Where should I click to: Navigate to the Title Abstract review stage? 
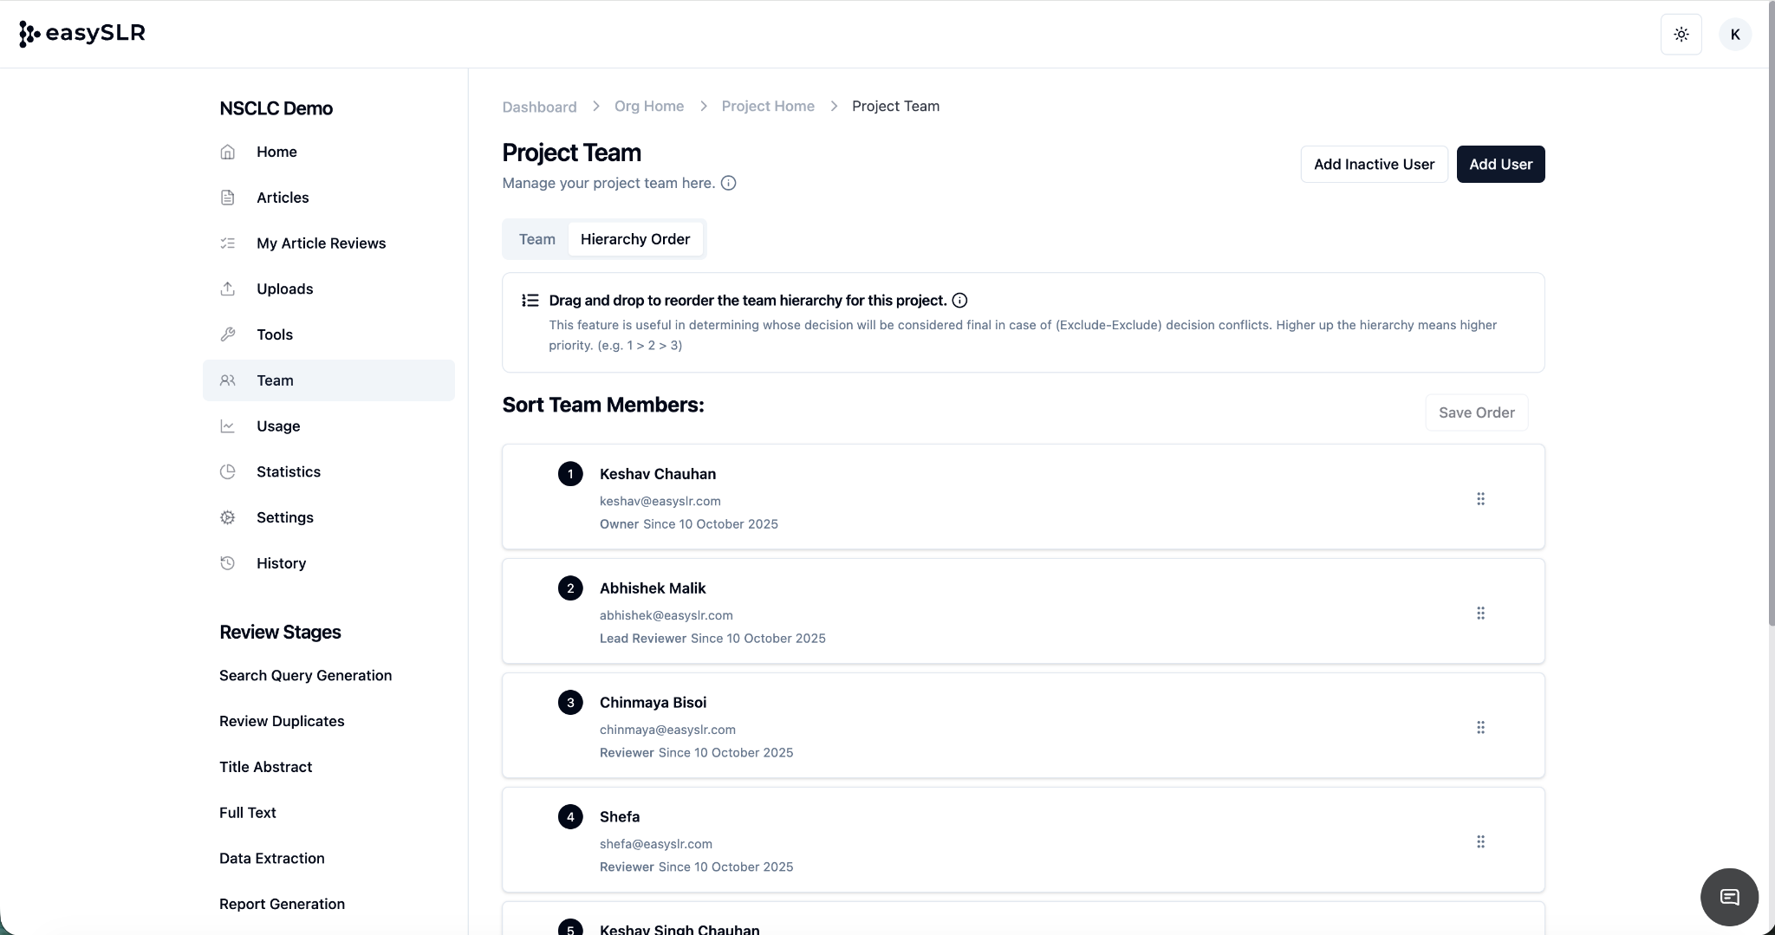click(265, 767)
